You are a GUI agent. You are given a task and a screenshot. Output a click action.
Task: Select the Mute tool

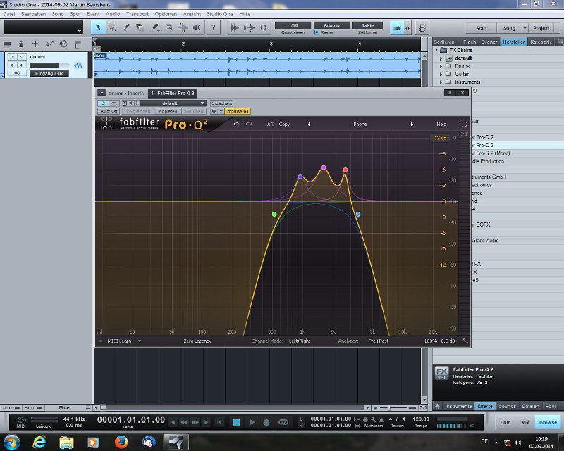coord(168,27)
